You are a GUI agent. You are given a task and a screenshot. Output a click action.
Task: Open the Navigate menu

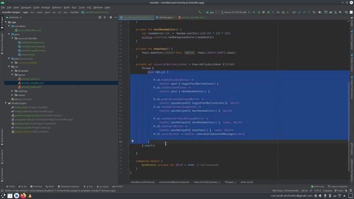(26, 7)
